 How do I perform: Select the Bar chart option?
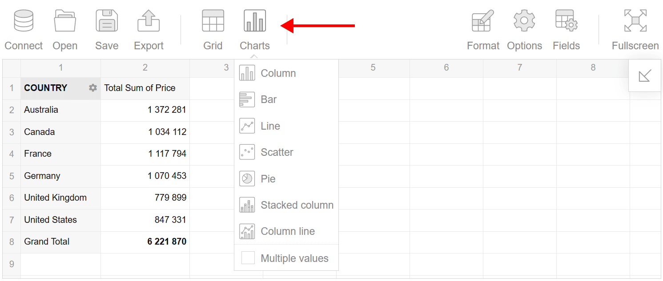coord(269,99)
